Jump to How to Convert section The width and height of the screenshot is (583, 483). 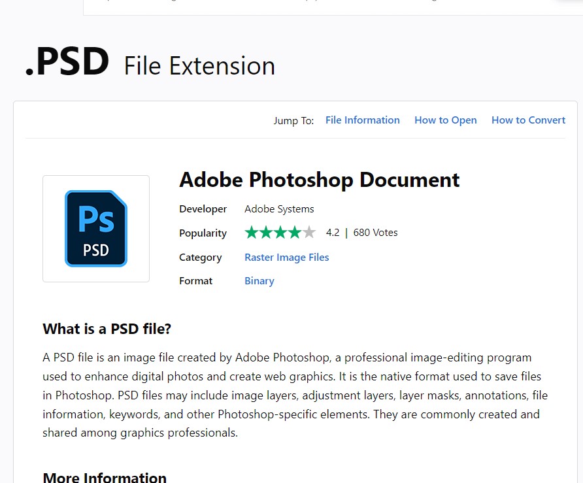pos(528,120)
